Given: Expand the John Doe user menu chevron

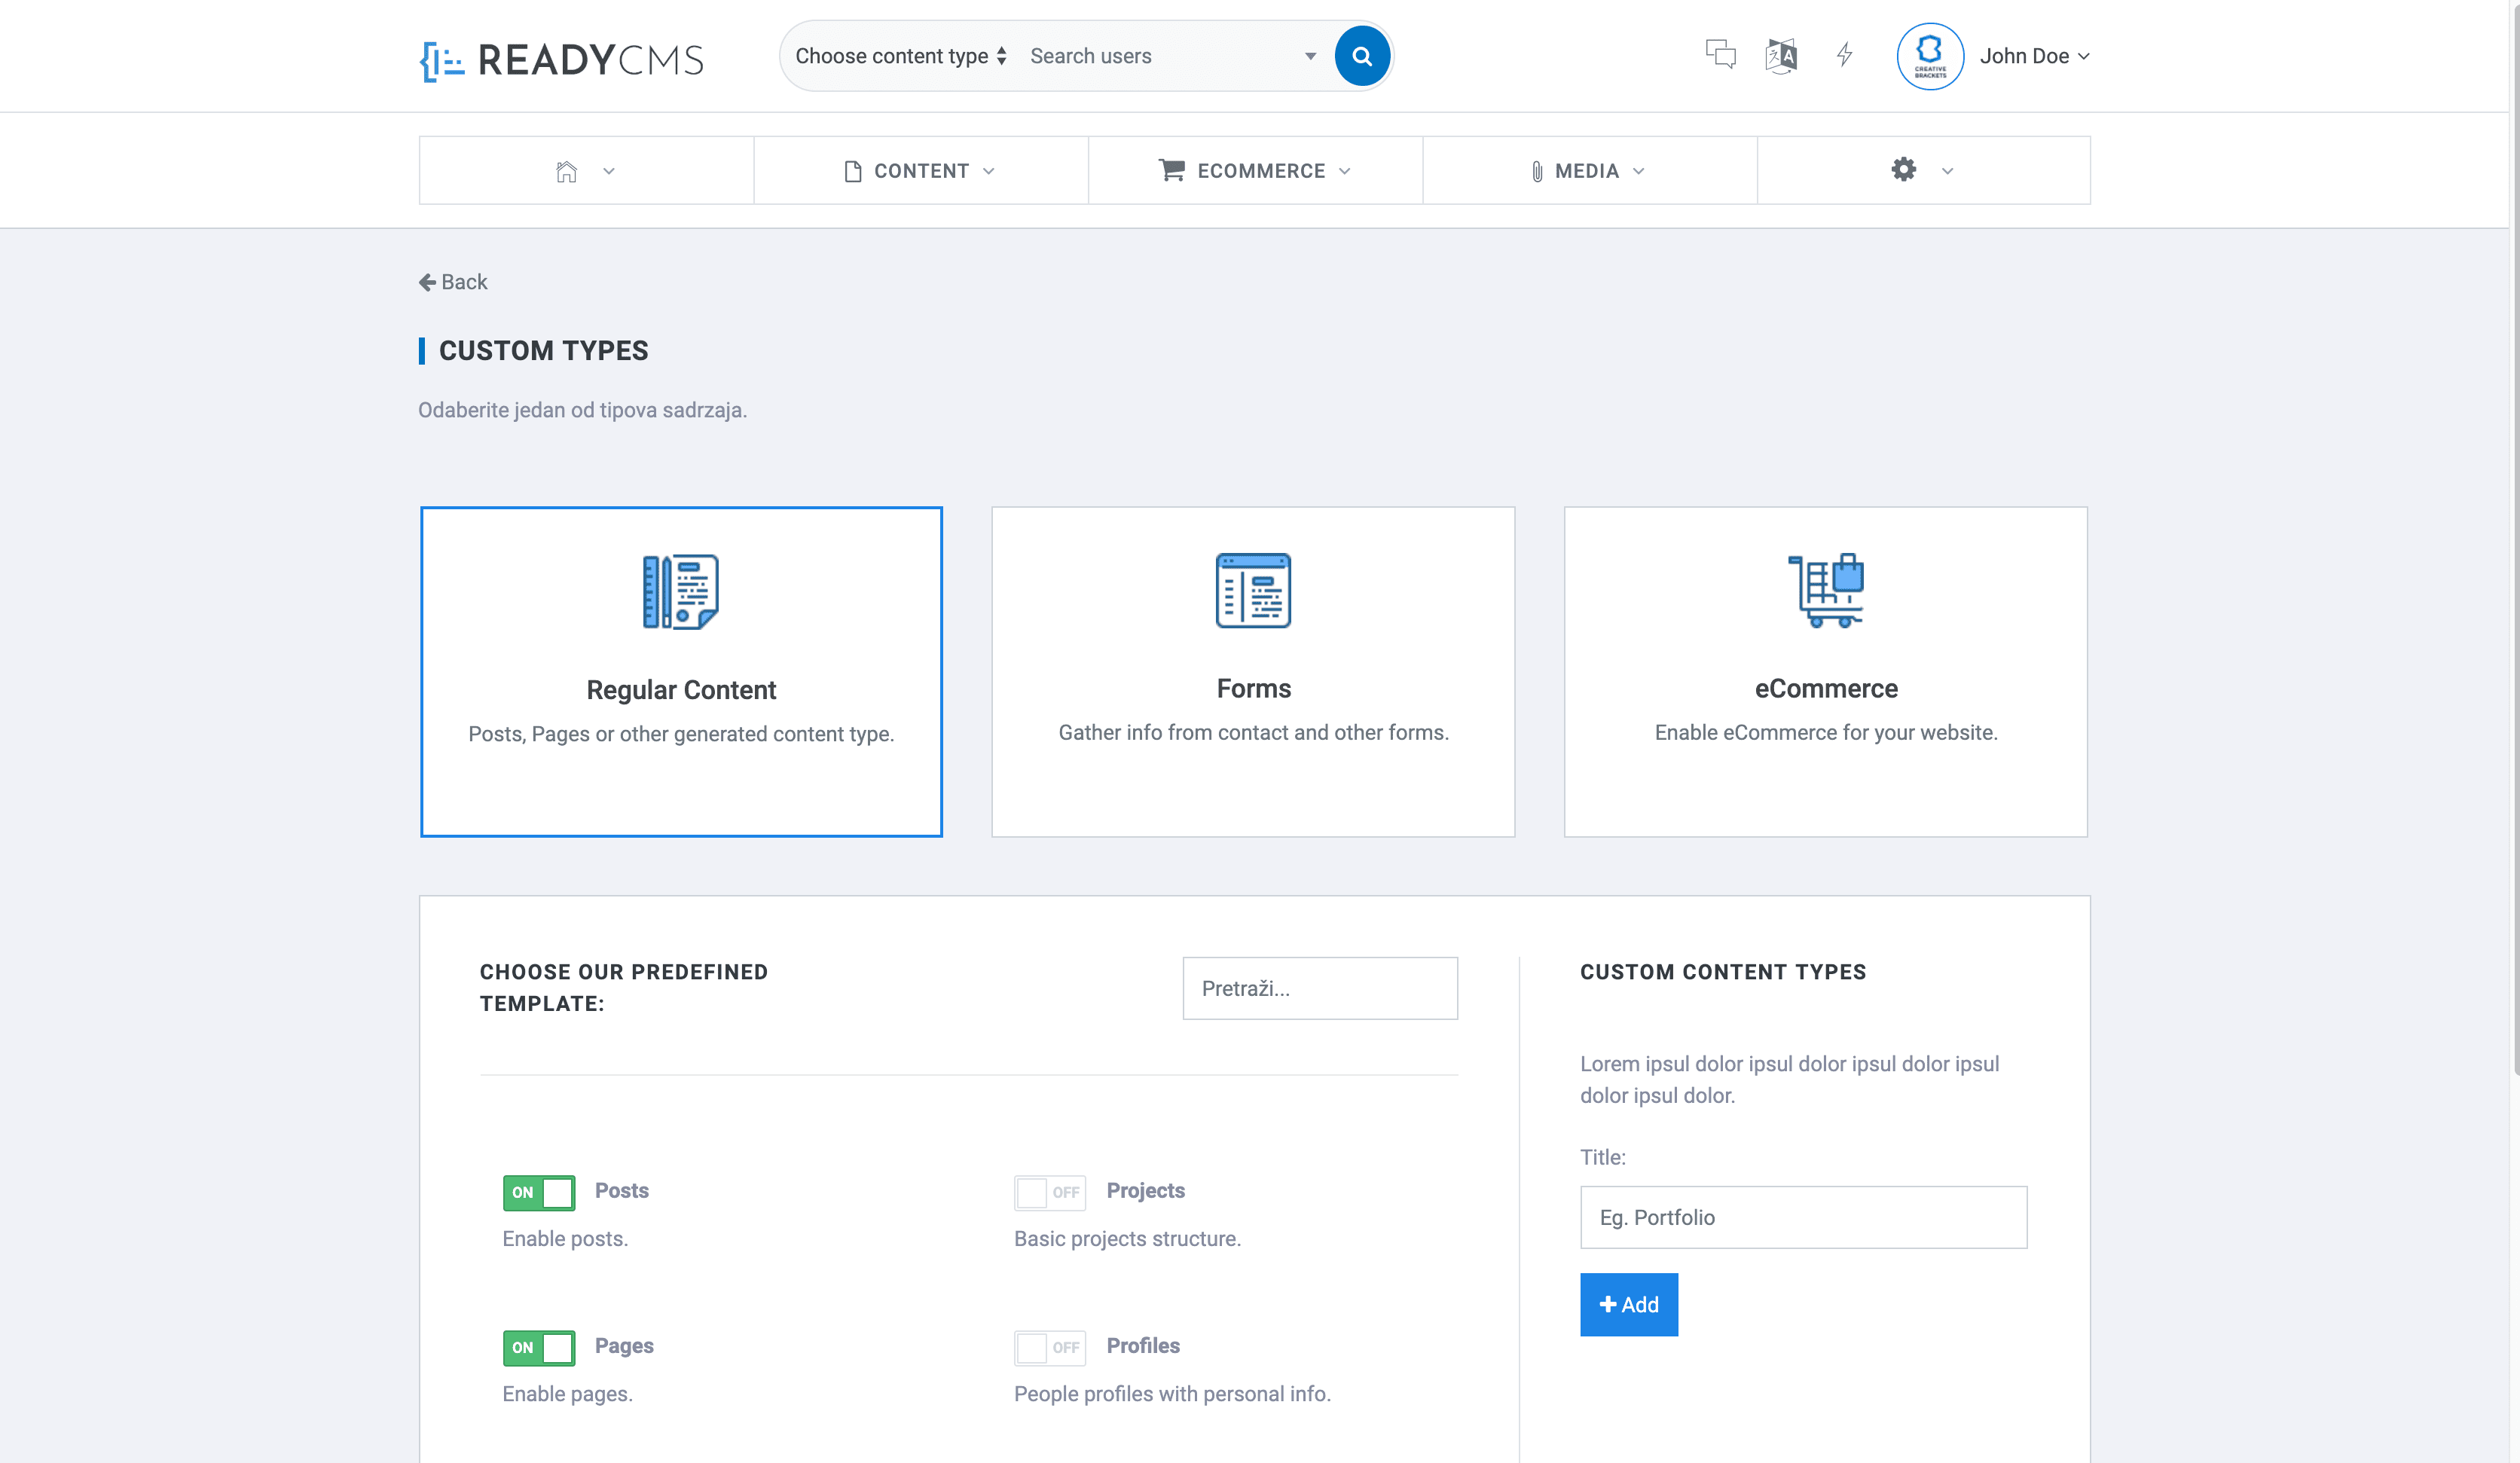Looking at the screenshot, I should pyautogui.click(x=2083, y=57).
